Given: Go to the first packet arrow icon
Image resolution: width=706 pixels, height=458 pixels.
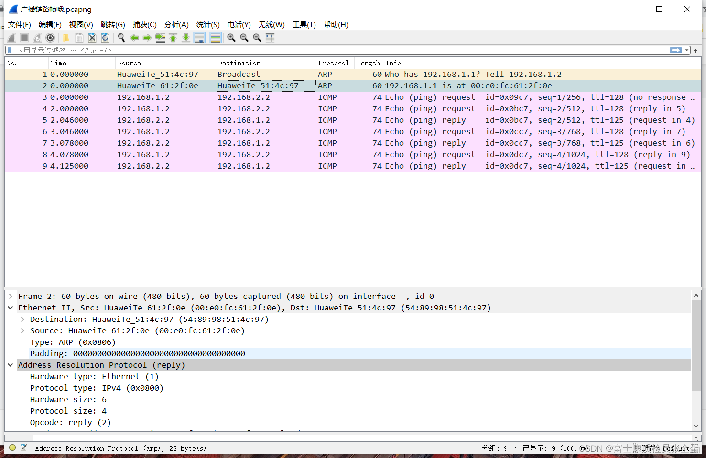Looking at the screenshot, I should 173,38.
